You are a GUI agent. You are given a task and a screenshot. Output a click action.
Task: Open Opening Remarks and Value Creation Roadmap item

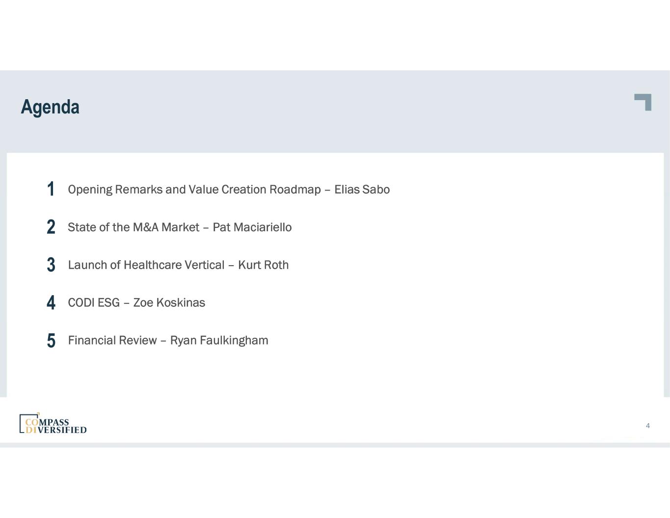[x=194, y=190]
